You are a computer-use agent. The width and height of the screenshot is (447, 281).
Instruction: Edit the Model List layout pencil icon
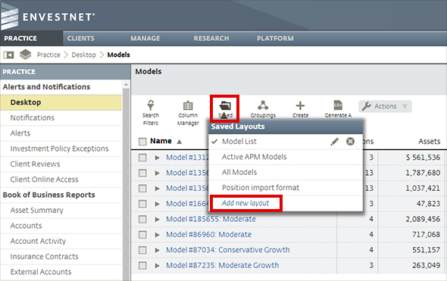pos(334,142)
